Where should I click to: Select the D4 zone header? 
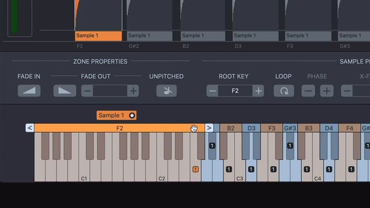[x=329, y=128]
